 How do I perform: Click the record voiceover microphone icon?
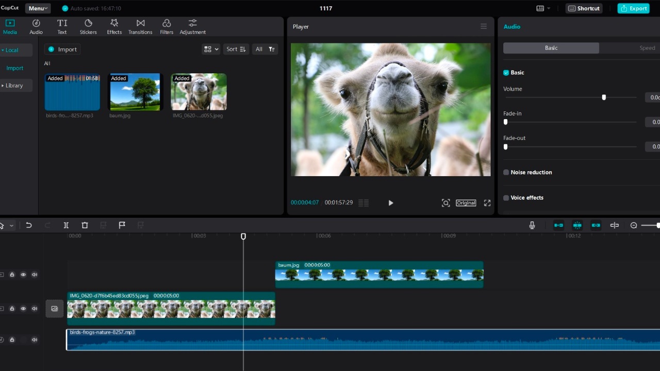(532, 225)
